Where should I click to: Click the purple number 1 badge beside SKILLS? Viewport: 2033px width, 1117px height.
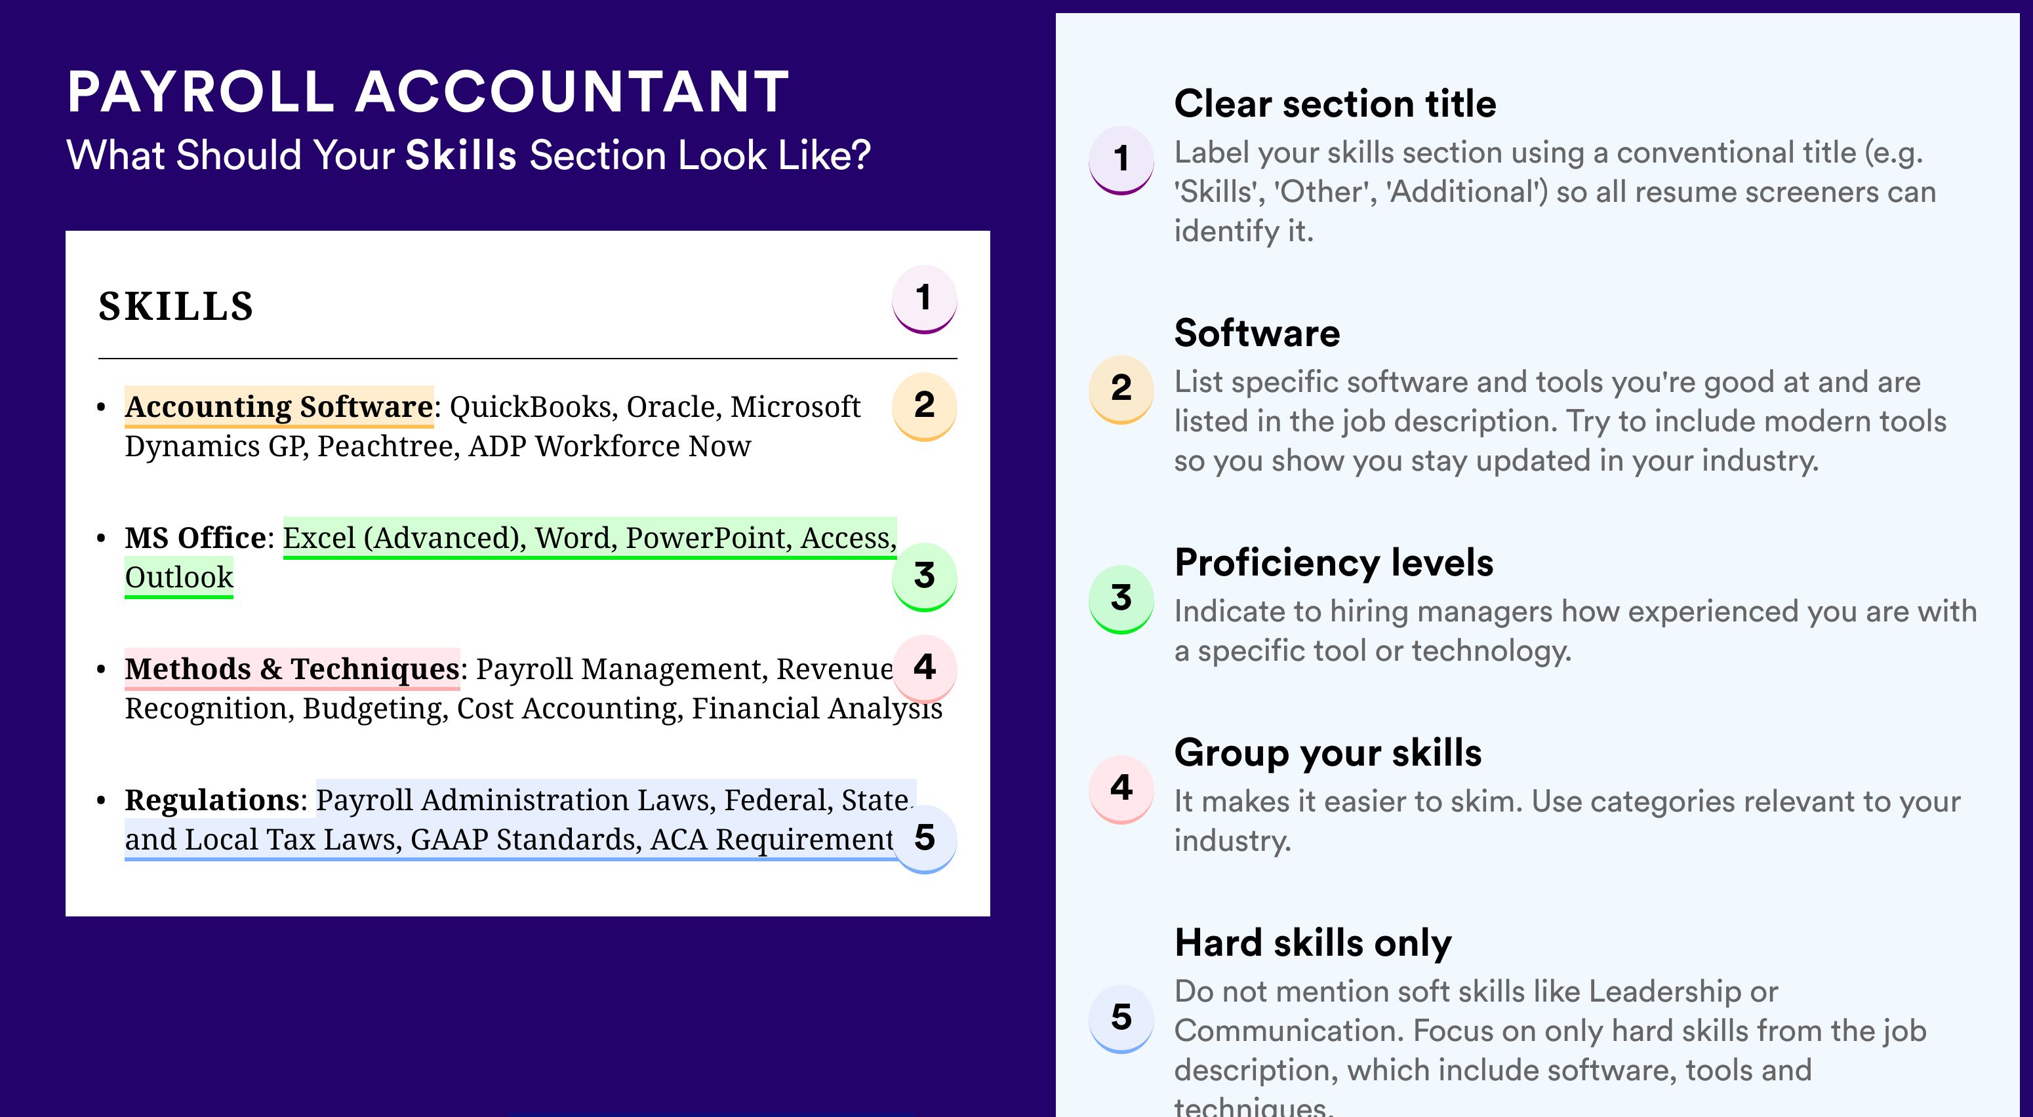point(924,299)
